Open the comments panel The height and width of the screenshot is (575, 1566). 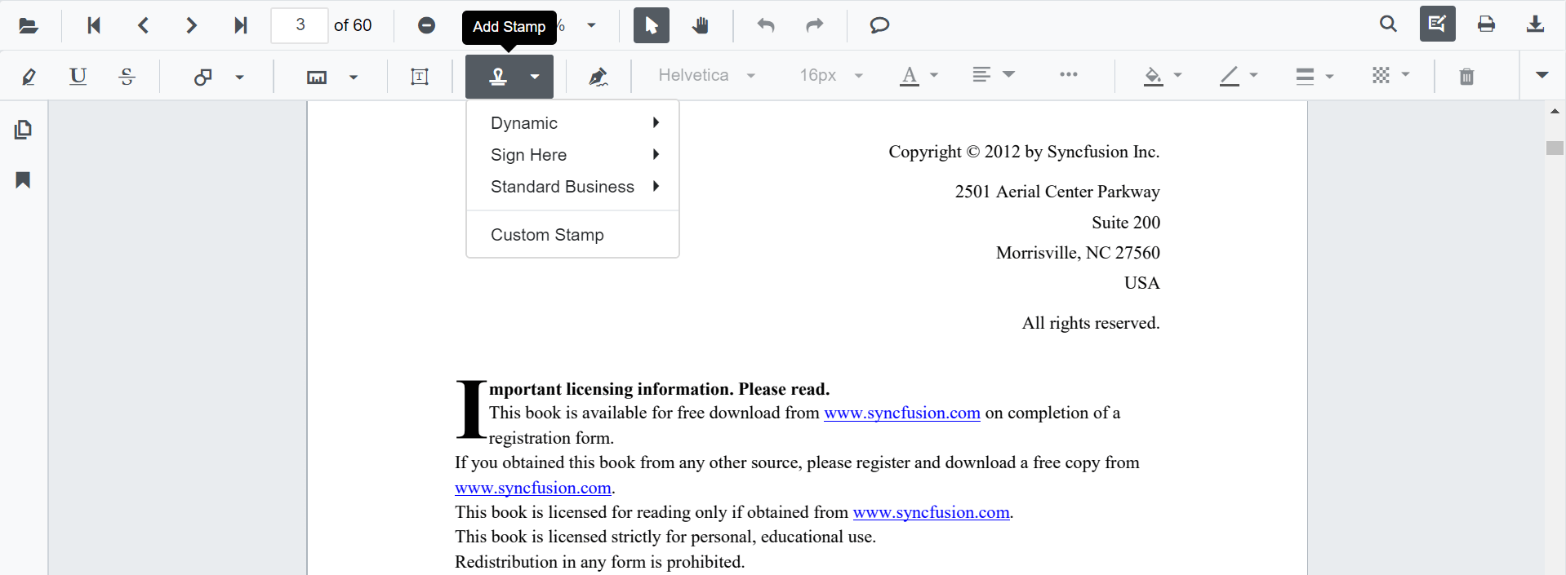coord(879,25)
